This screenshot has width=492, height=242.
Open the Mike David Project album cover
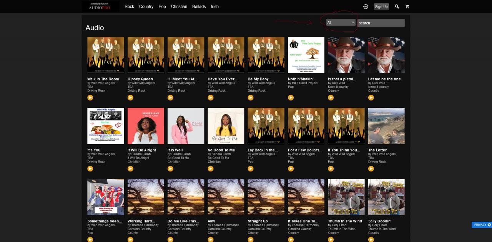(306, 55)
